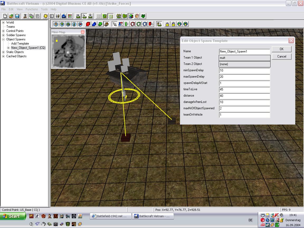Click the bulldozer icon in the main toolbar
The image size is (304, 228).
click(119, 16)
